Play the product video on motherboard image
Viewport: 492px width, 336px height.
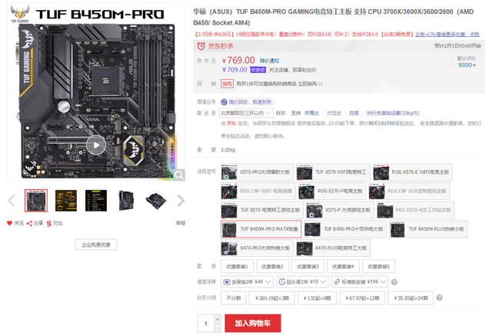point(96,145)
